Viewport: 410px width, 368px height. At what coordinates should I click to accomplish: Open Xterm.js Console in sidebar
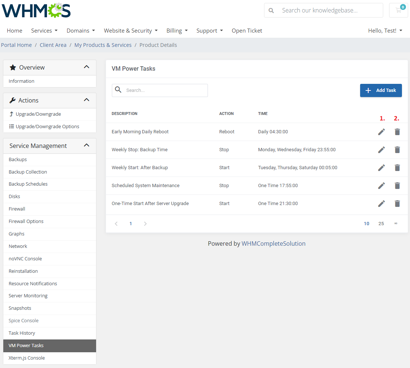click(50, 358)
